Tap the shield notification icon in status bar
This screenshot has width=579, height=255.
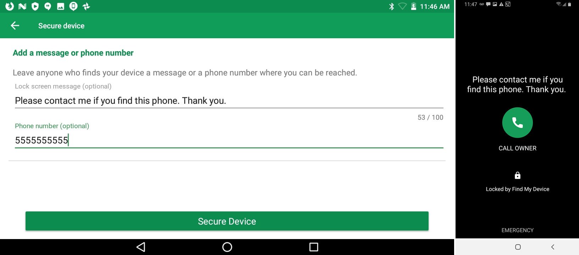[35, 6]
